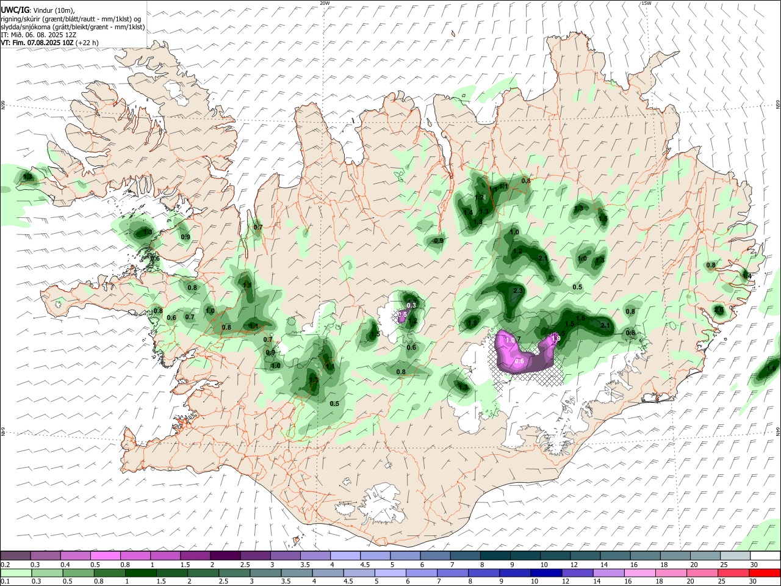Click the 'Vindur (10m)' header label
The width and height of the screenshot is (781, 586).
[x=52, y=10]
